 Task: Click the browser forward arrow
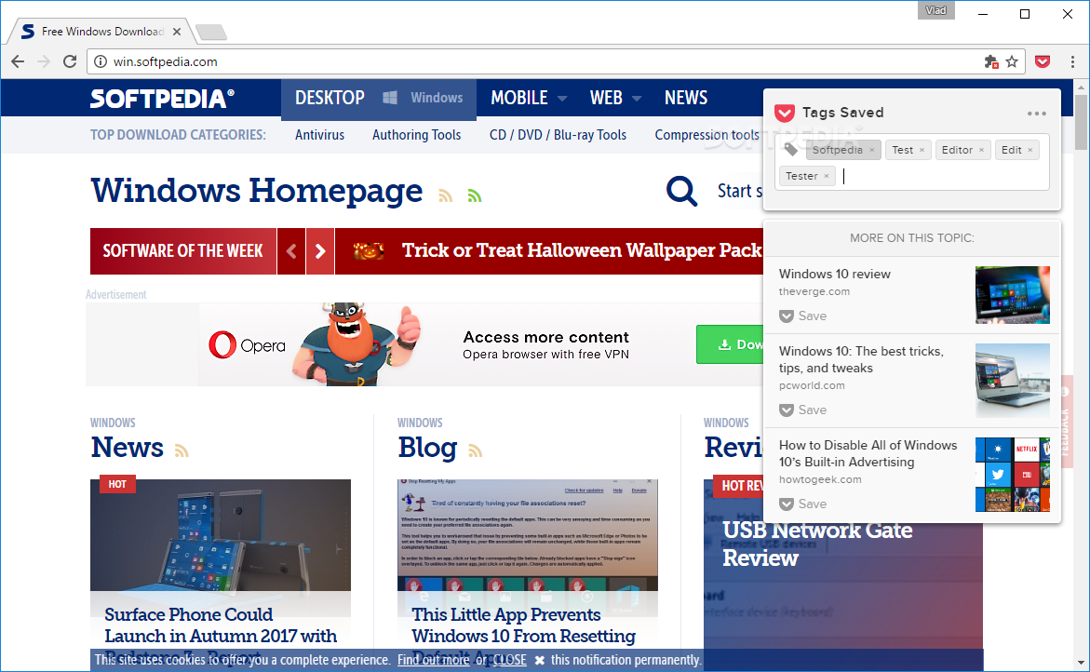pyautogui.click(x=44, y=61)
